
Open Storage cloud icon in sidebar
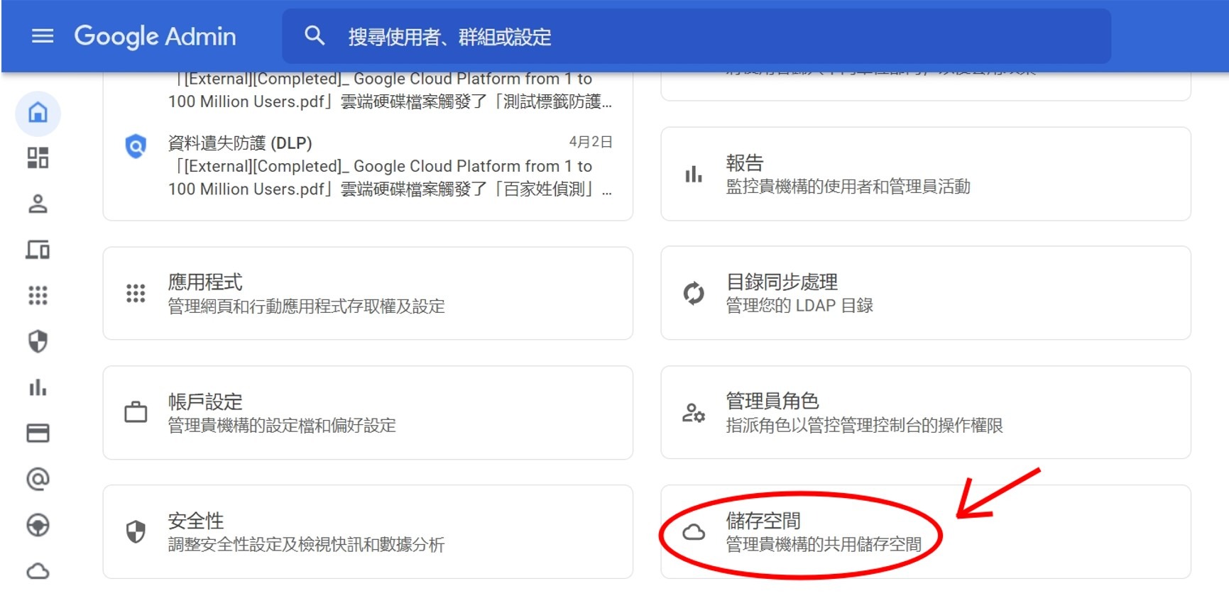coord(38,571)
